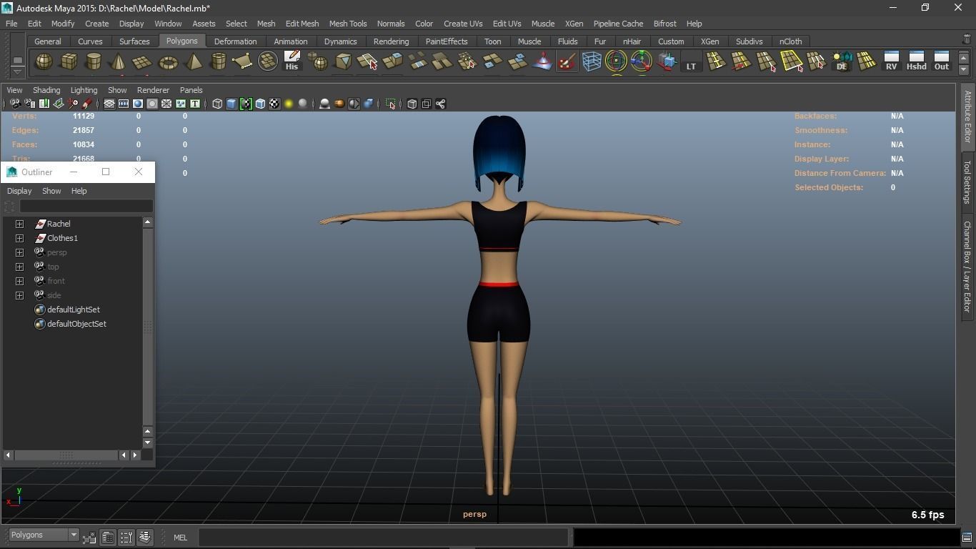Click the DE shelf icon
This screenshot has height=549, width=976.
[x=842, y=61]
